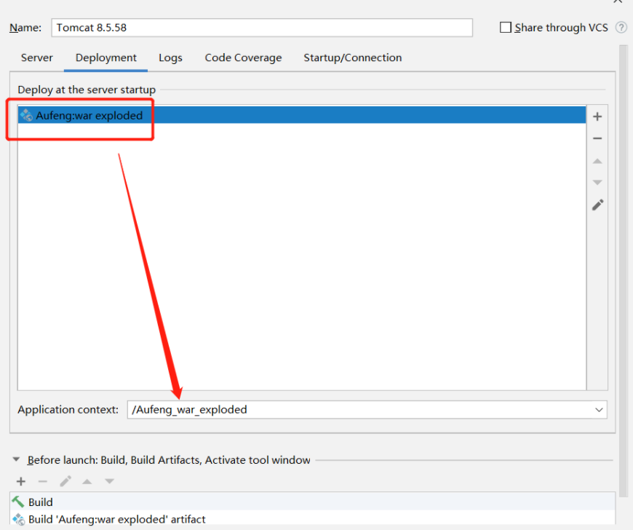
Task: Open help for Share through VCS
Action: (x=621, y=28)
